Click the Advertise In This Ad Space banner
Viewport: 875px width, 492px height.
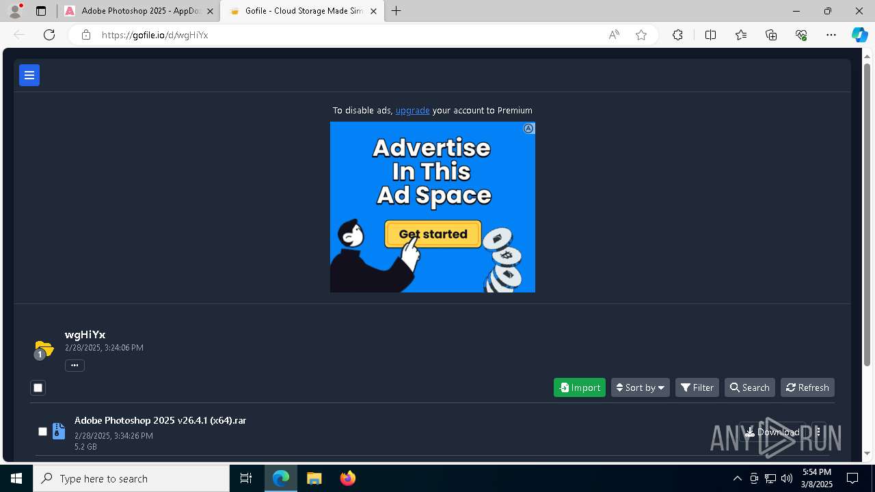(433, 207)
